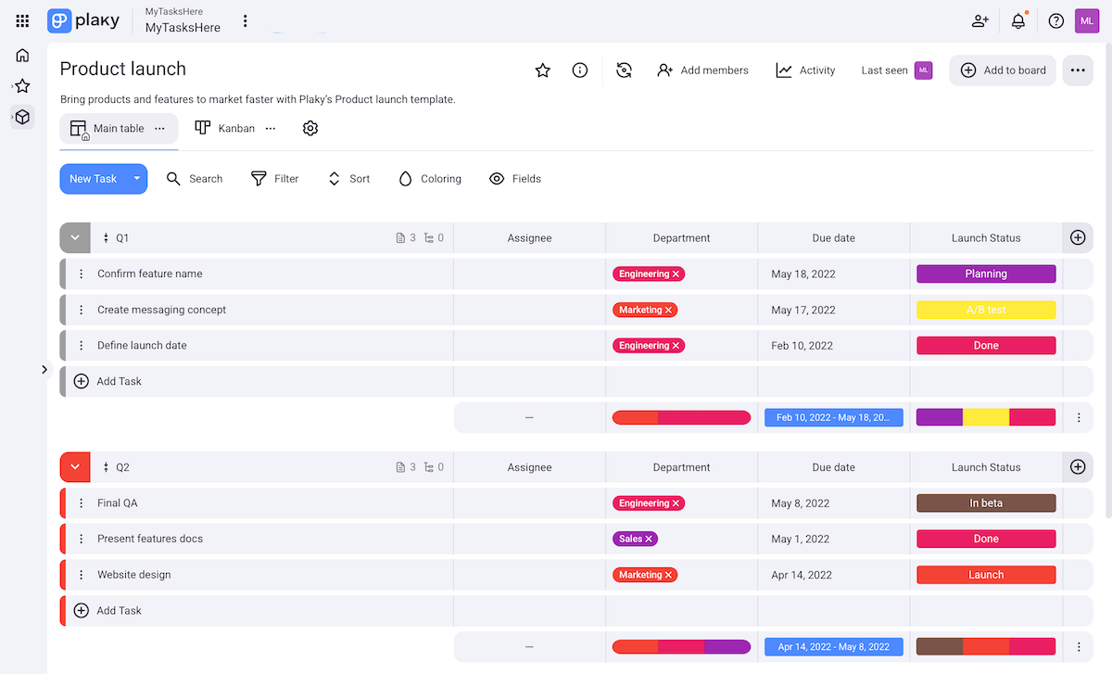Screen dimensions: 1112x674
Task: Expand the left sidebar panel
Action: click(44, 370)
